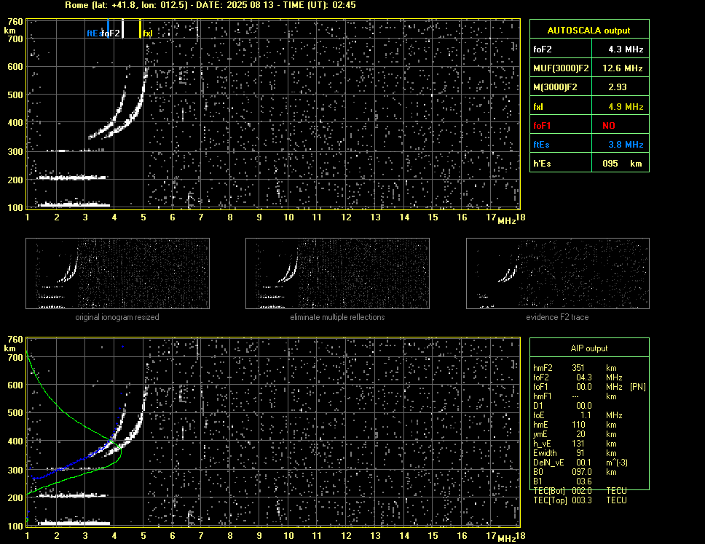Image resolution: width=705 pixels, height=544 pixels.
Task: Open the 'original ionogram resized' thumbnail
Action: [x=117, y=273]
